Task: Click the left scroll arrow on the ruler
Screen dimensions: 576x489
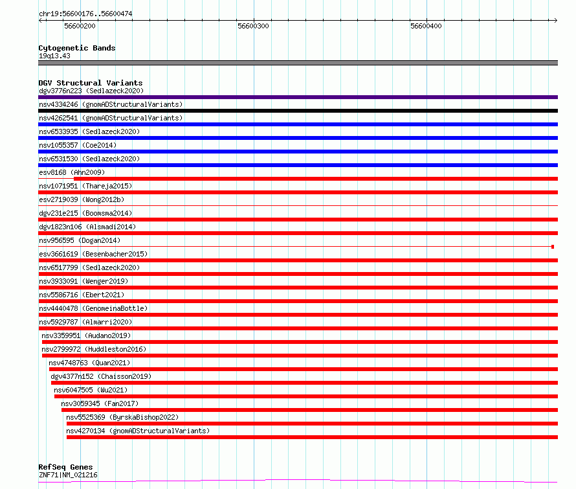Action: [x=40, y=21]
